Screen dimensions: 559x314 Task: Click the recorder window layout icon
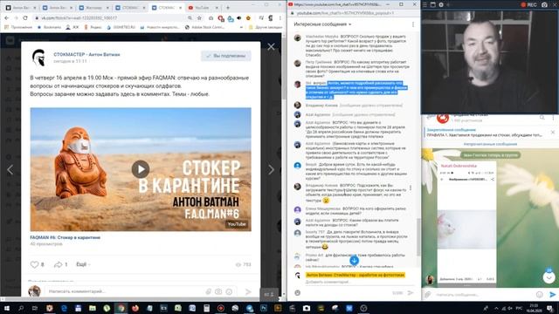pos(433,4)
